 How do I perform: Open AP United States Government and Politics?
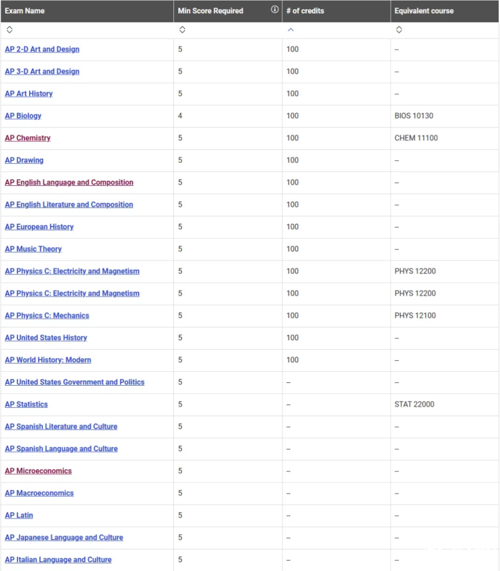pyautogui.click(x=75, y=382)
